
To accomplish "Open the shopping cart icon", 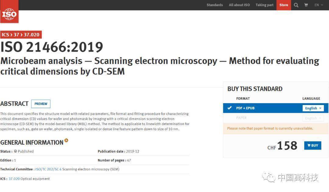I will point(306,5).
